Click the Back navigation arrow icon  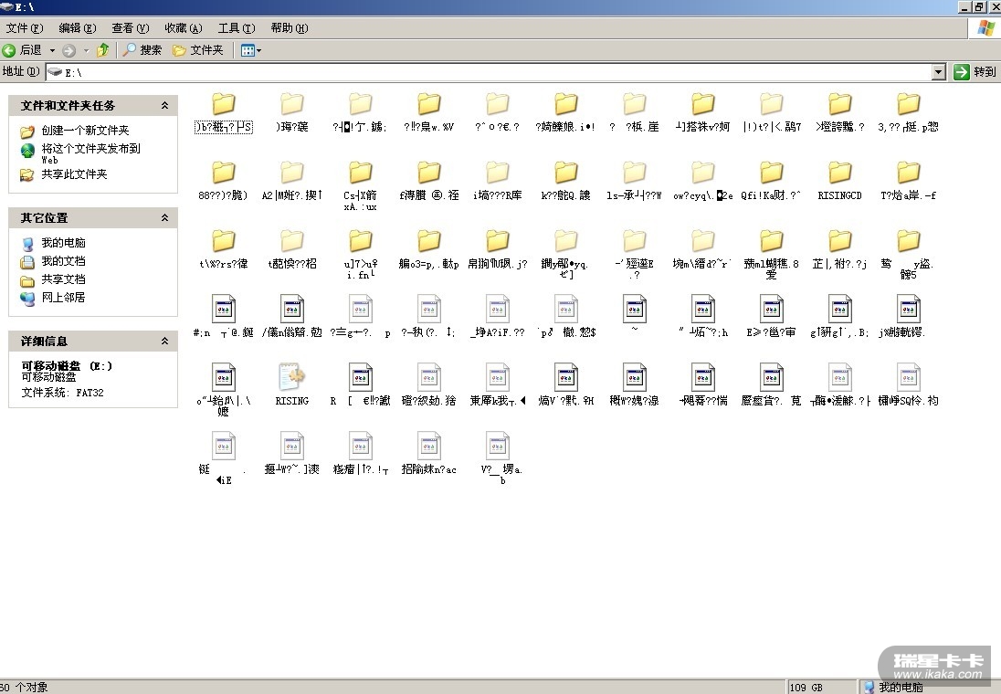pos(10,50)
